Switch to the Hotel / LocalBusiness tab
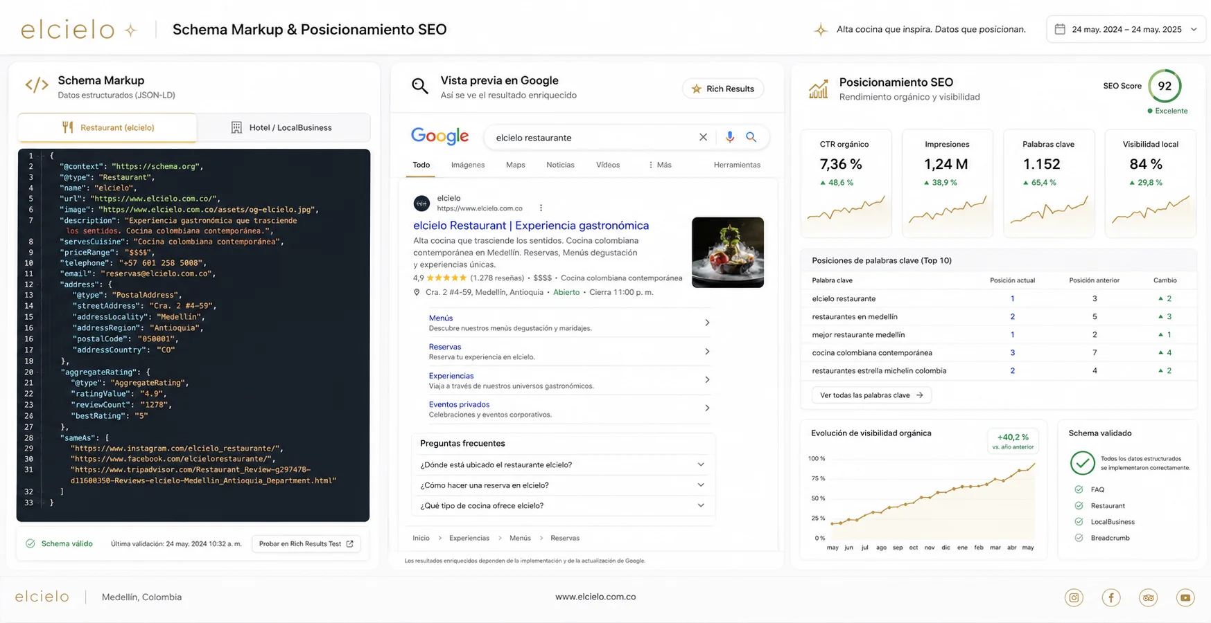The width and height of the screenshot is (1211, 623). coord(283,127)
